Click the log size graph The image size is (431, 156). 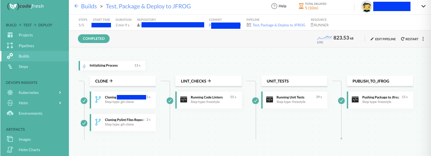(324, 38)
